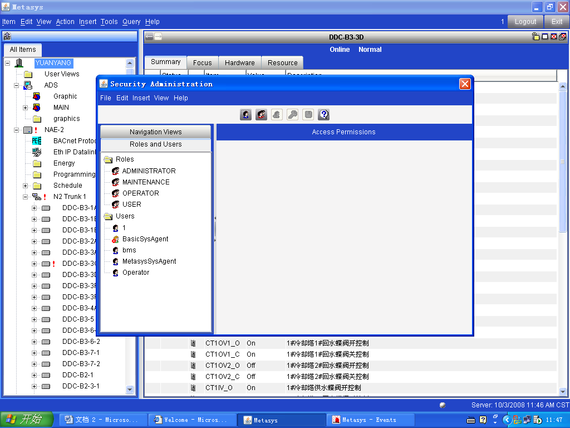Open the Insert menu in Security Administration
The image size is (570, 428).
[x=141, y=98]
